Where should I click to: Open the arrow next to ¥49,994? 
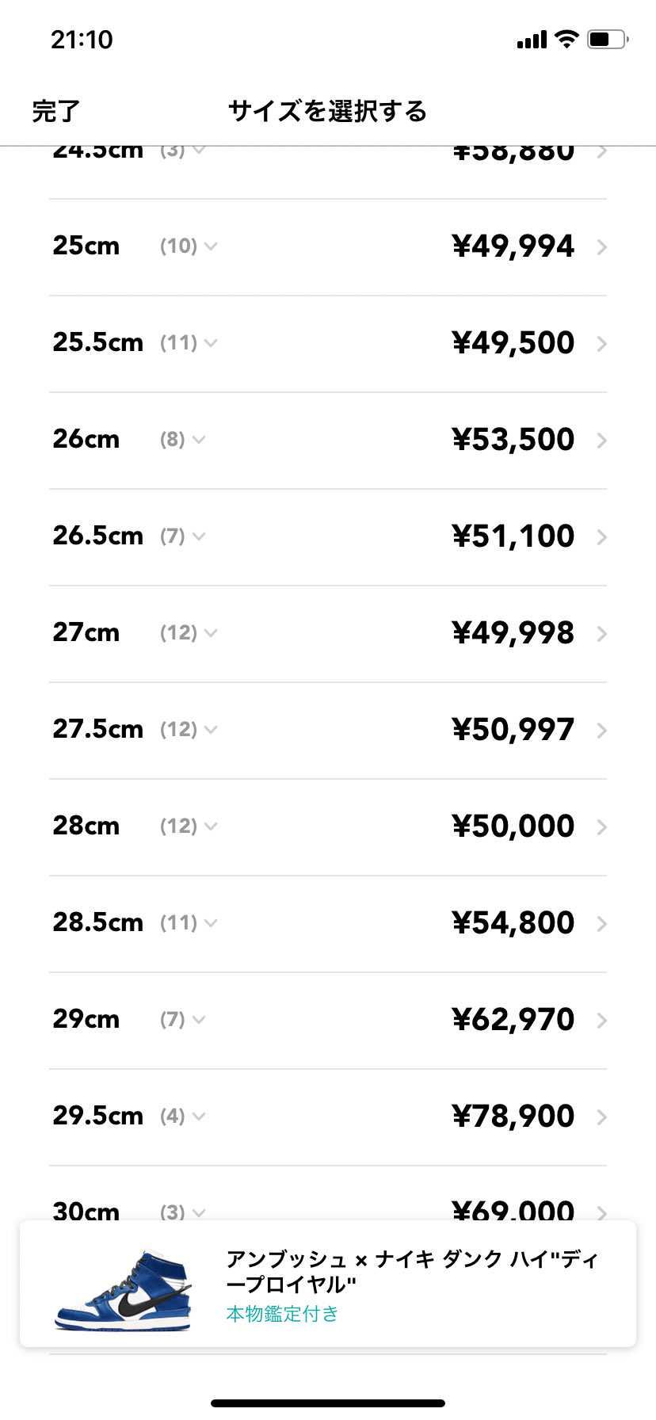coord(601,247)
